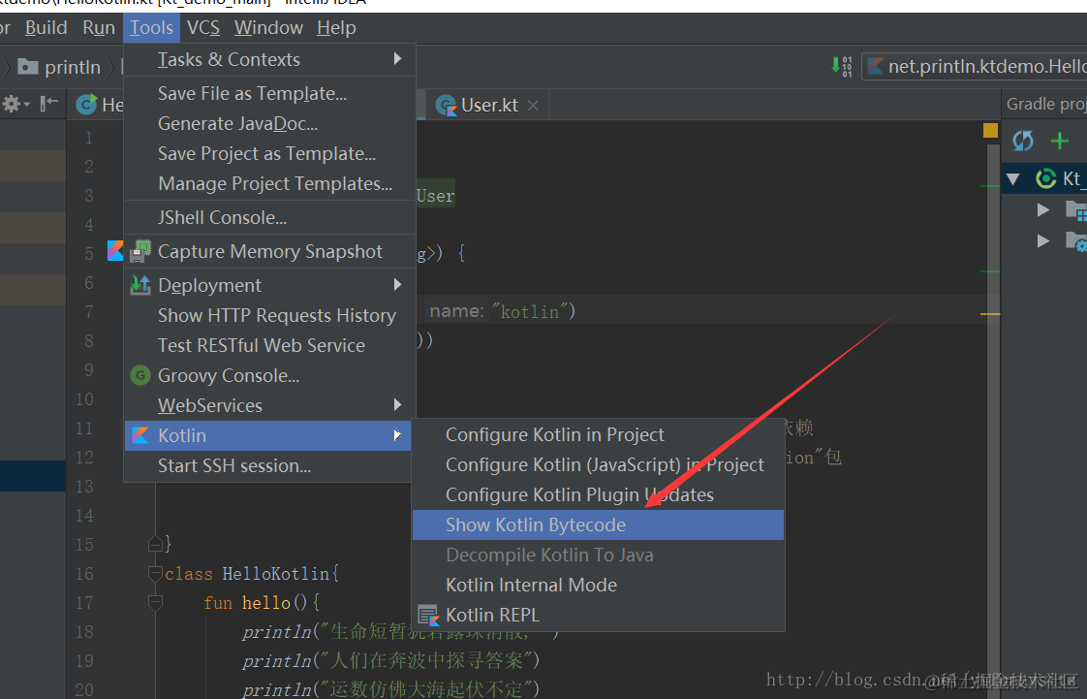Click WebServices submenu arrow
This screenshot has width=1087, height=699.
coord(397,404)
